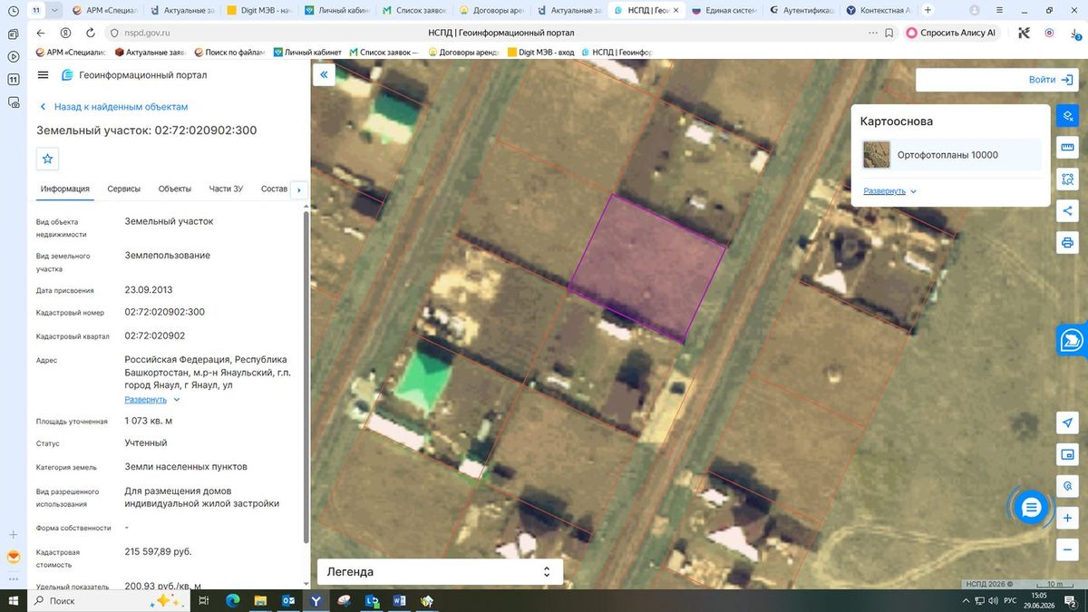Expand the Легенда panel
This screenshot has width=1088, height=612.
click(440, 572)
